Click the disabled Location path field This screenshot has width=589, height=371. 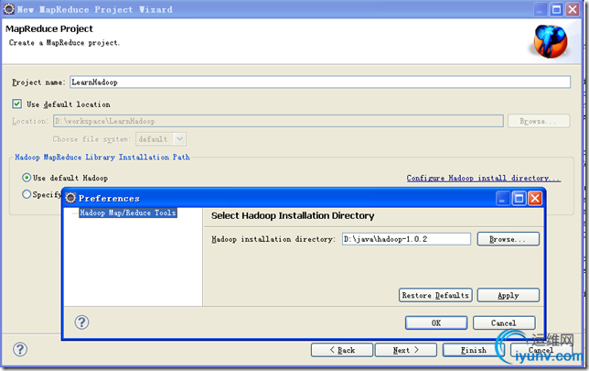click(x=278, y=121)
